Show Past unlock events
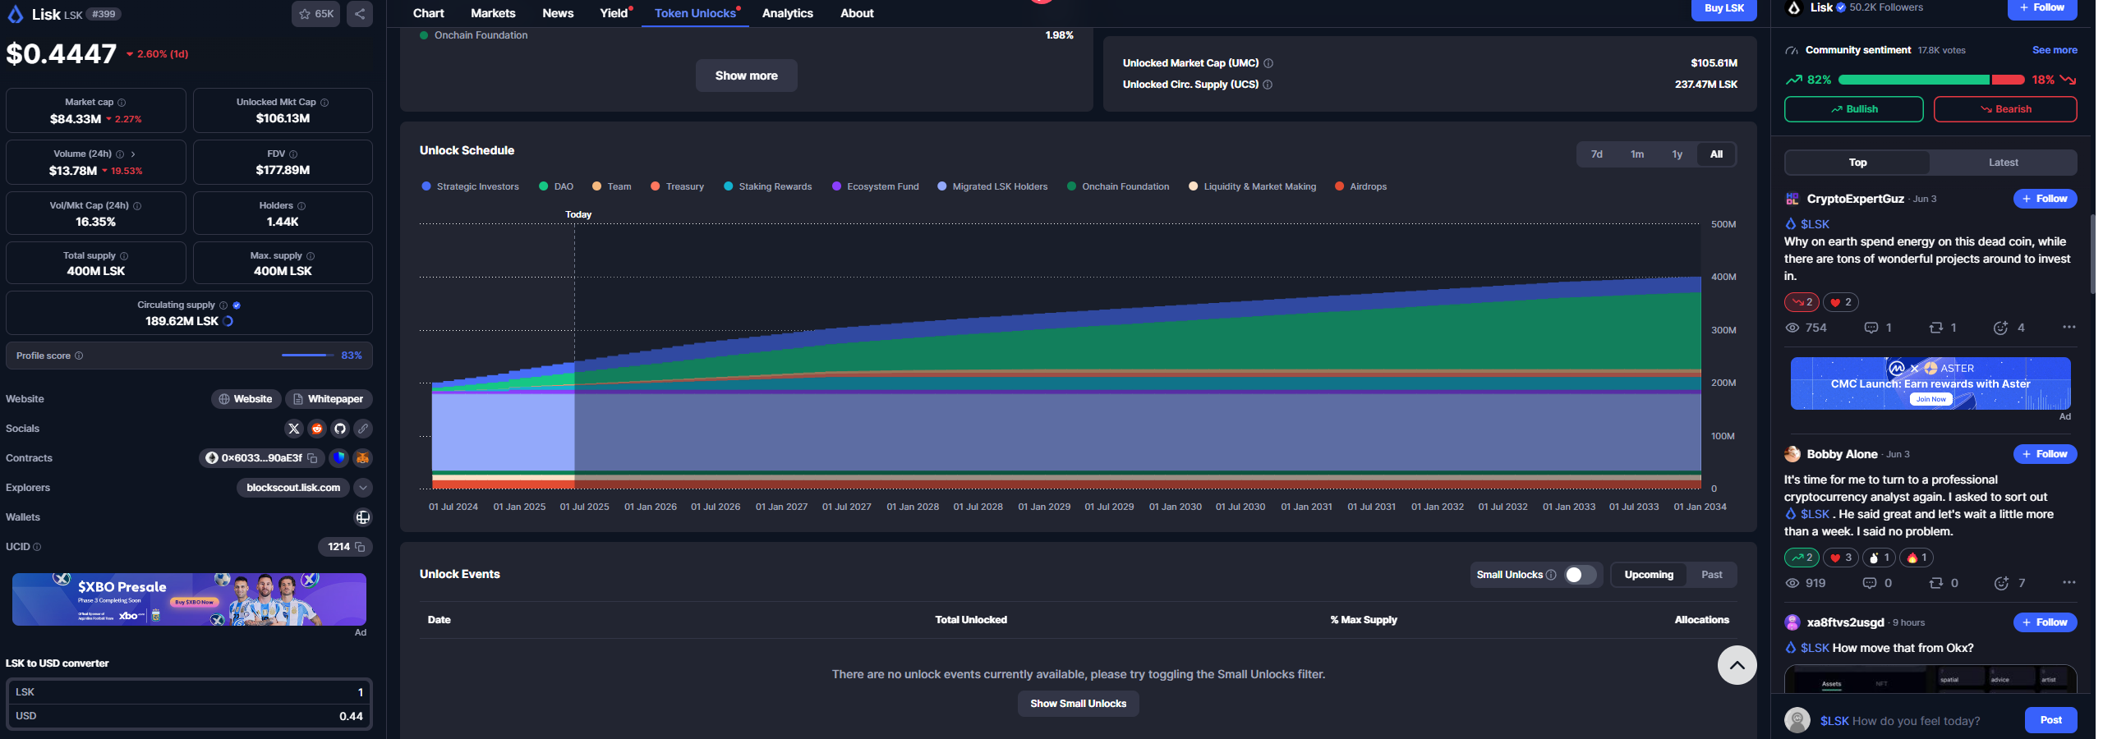 [1711, 575]
